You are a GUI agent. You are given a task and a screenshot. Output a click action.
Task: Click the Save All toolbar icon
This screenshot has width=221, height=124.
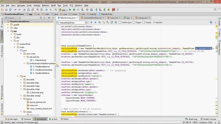[6, 10]
